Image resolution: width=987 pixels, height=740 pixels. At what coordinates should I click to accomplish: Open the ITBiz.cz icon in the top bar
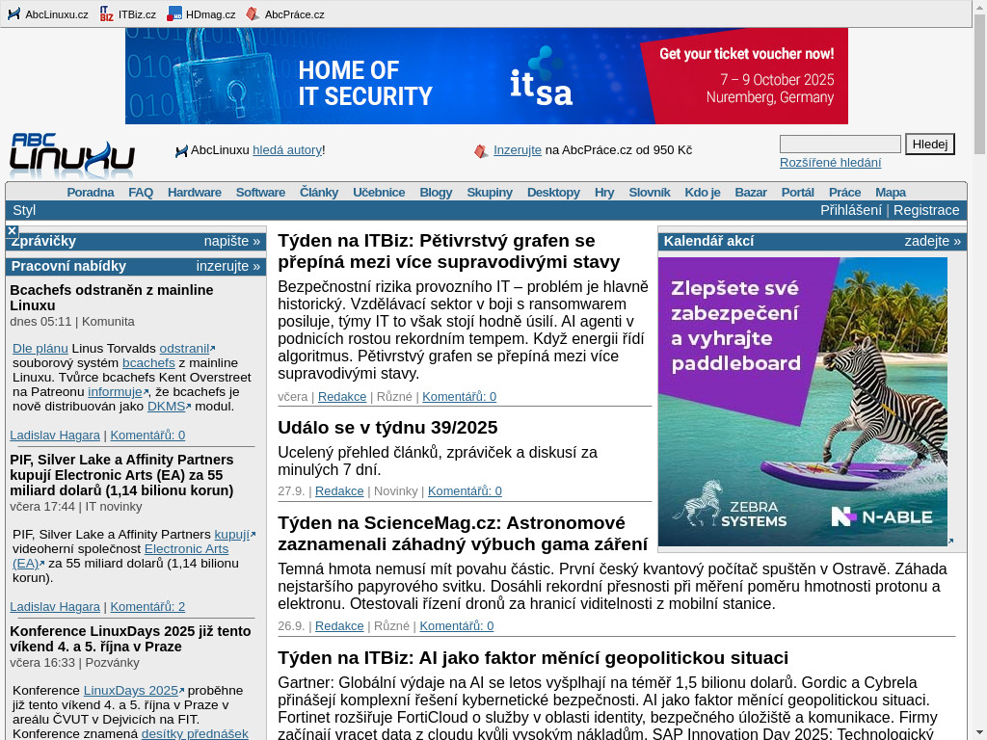click(107, 13)
